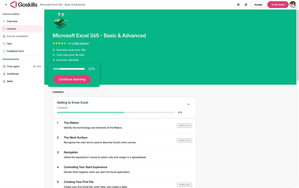Click the lock icon beside Course completed

pyautogui.click(x=4, y=36)
